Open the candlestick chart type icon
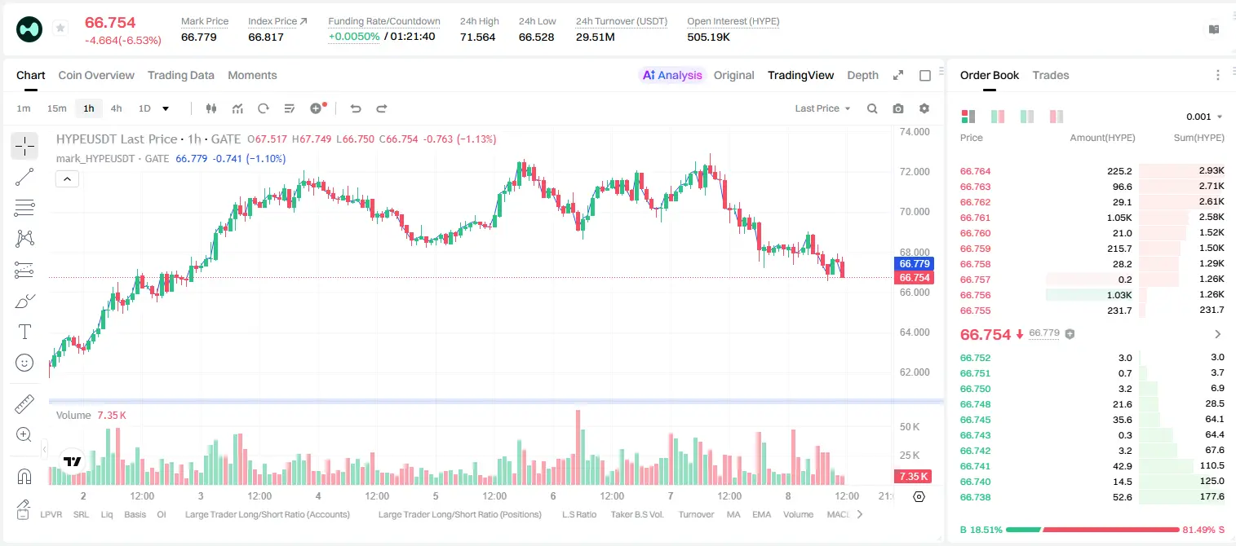 tap(211, 108)
